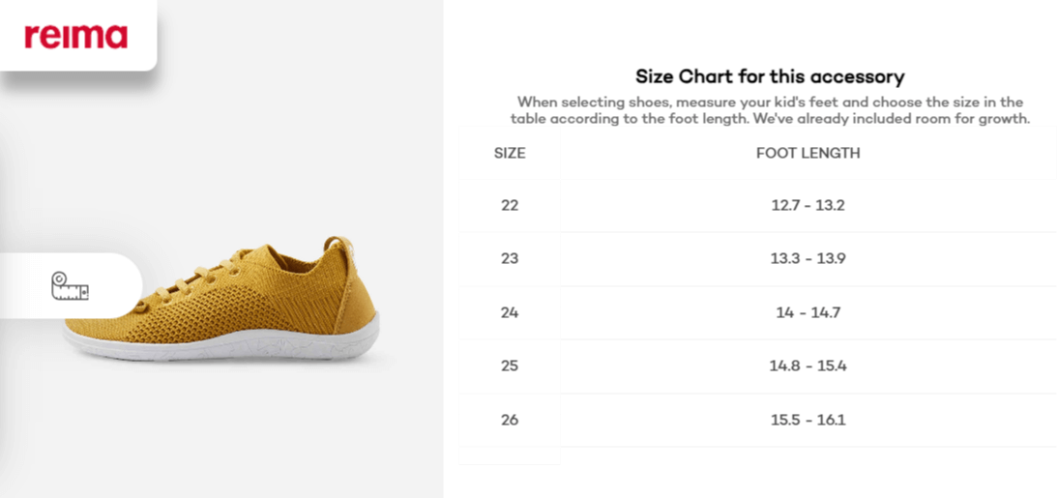Choose size 23 in the table

coord(510,258)
